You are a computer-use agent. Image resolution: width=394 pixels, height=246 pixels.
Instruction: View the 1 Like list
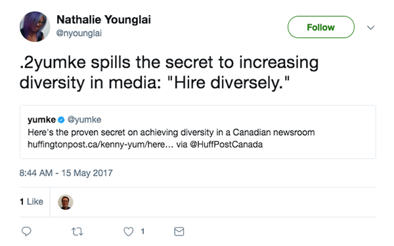point(32,201)
